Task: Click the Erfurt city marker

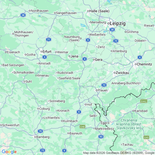Action: click(x=41, y=52)
